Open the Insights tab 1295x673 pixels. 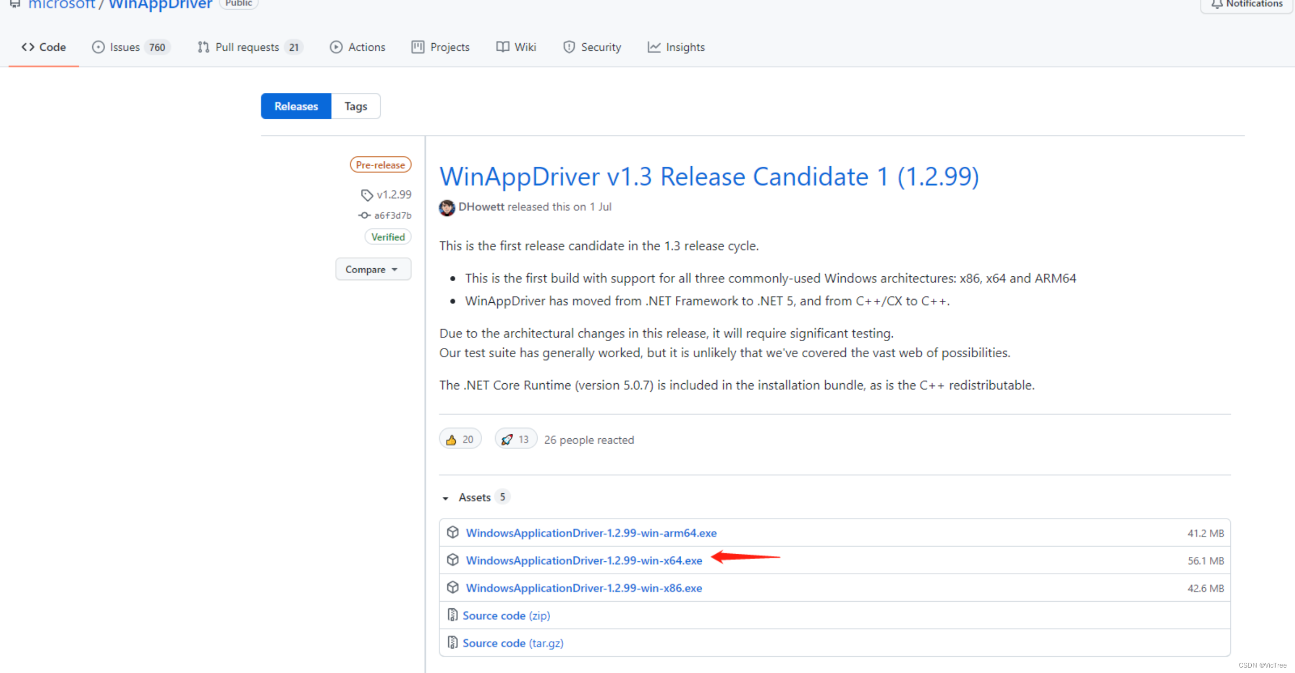point(676,47)
